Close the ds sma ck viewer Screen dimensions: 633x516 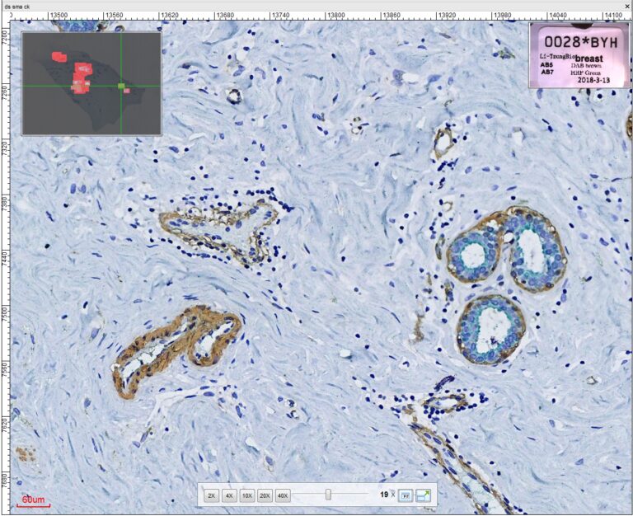(x=626, y=5)
